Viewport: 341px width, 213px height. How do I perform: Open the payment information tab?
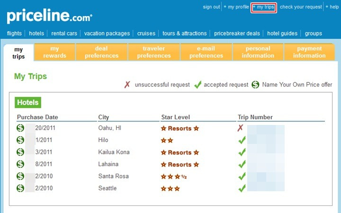[x=309, y=52]
